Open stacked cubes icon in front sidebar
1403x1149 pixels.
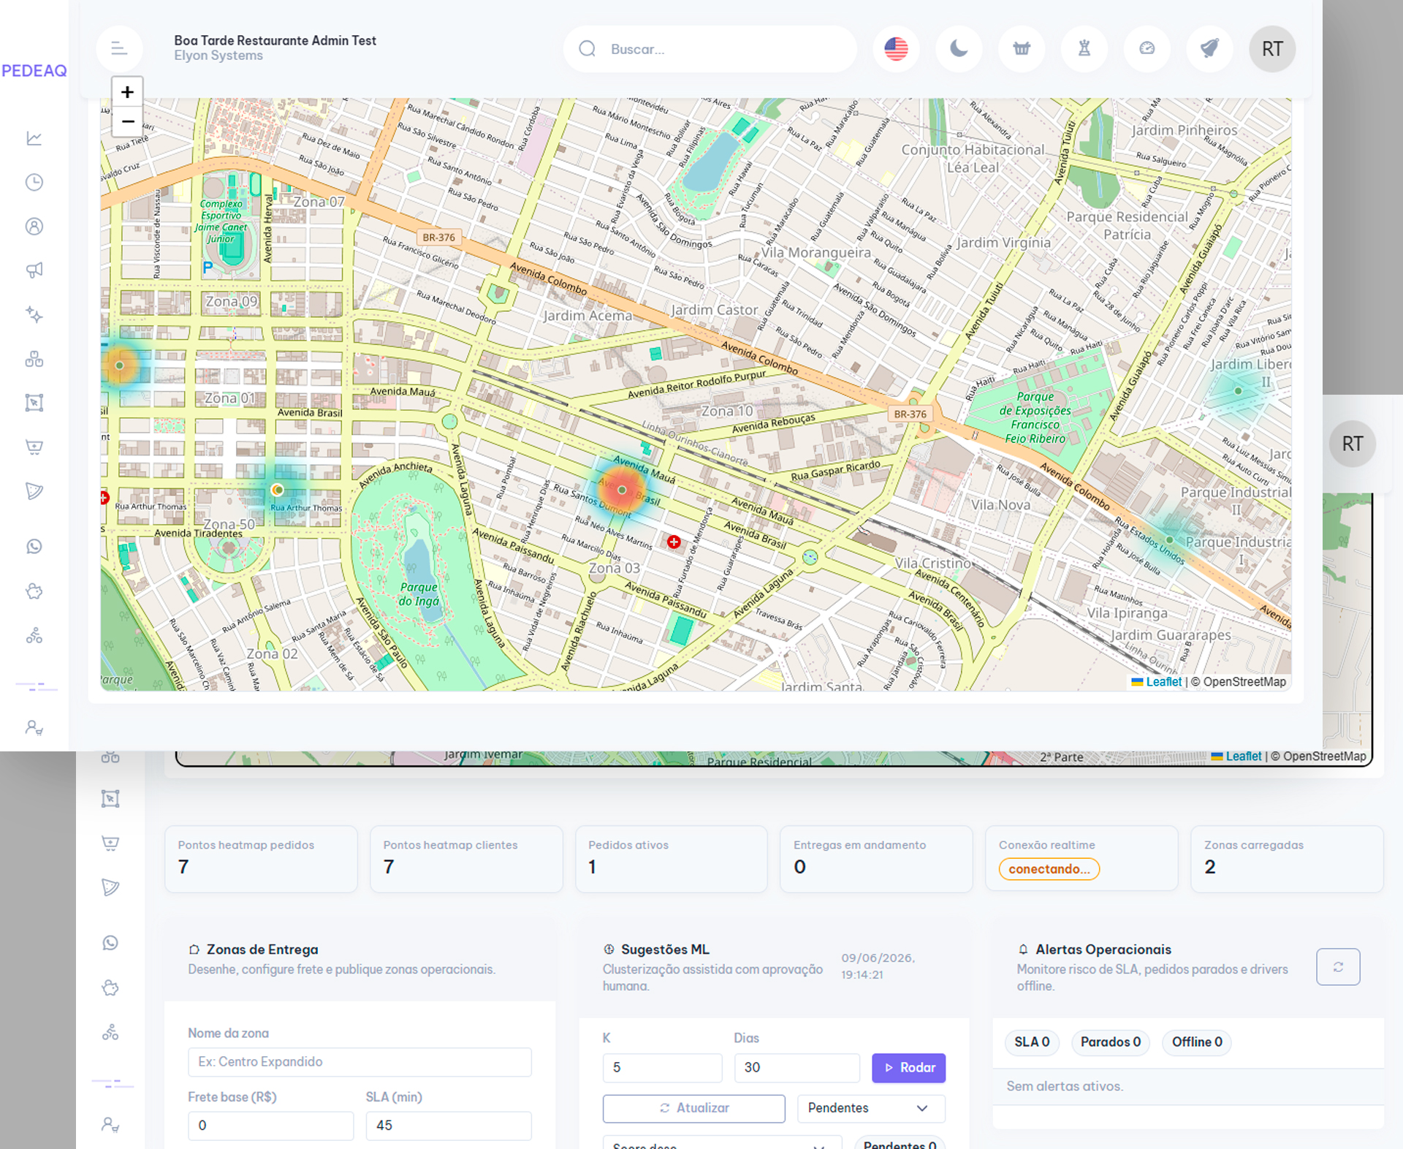coord(34,358)
